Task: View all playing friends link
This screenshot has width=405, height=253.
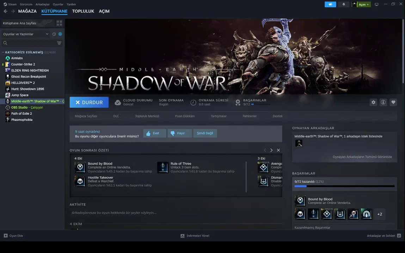Action: coord(362,157)
